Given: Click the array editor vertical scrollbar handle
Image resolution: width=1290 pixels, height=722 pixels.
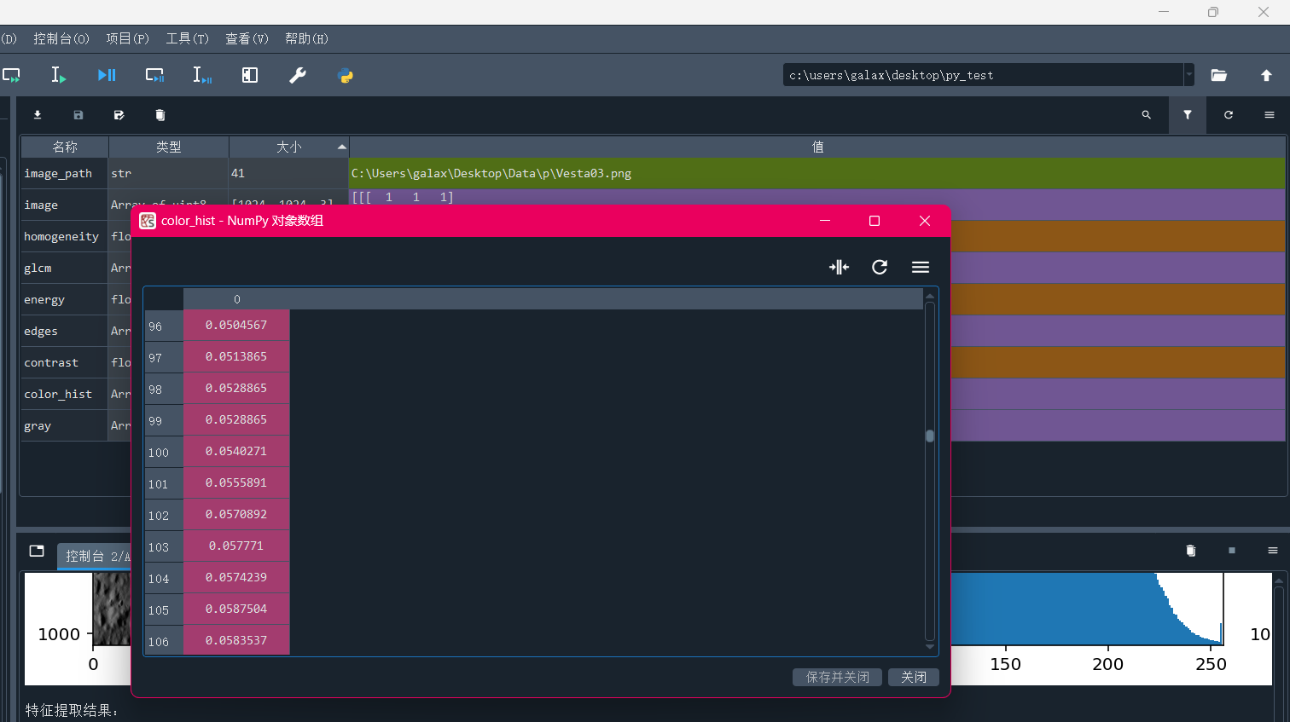Looking at the screenshot, I should 930,436.
